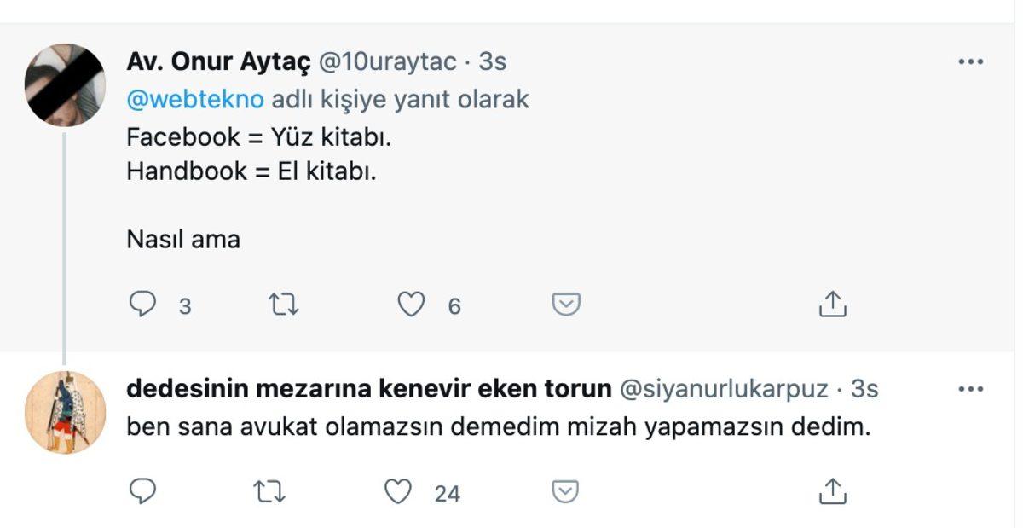This screenshot has width=1023, height=528.
Task: Click the retweet icon on the bottom tweet
Action: click(x=271, y=488)
